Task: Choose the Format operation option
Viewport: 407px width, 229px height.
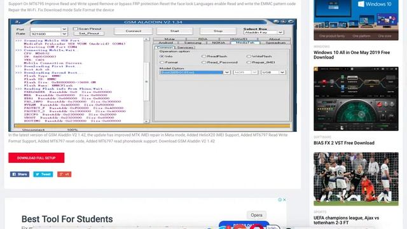Action: 162,62
